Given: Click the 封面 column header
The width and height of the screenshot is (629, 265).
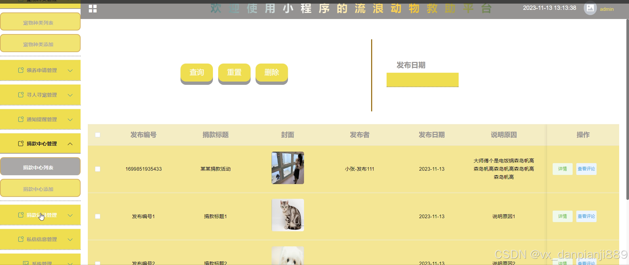Looking at the screenshot, I should tap(288, 135).
